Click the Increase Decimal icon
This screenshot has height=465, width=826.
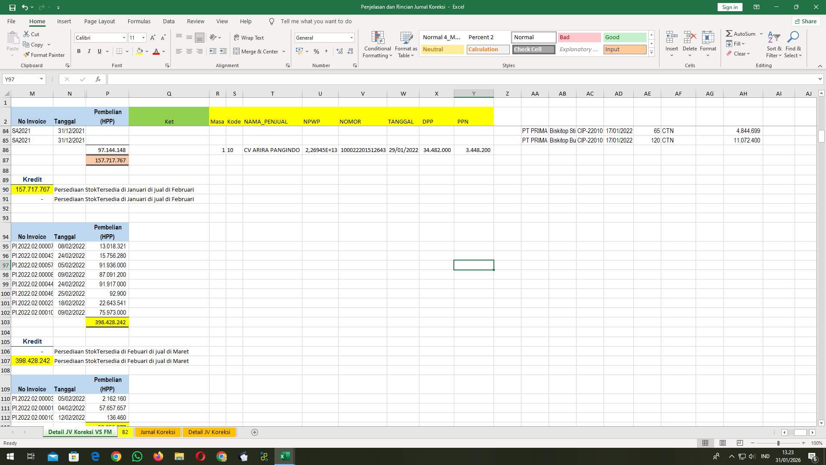[339, 51]
